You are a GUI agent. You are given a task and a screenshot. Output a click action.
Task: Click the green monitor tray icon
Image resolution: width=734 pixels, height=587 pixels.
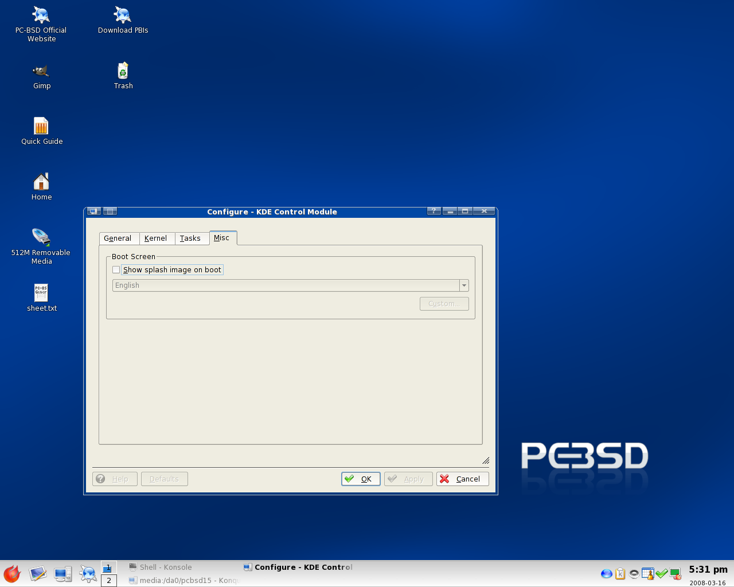click(675, 573)
